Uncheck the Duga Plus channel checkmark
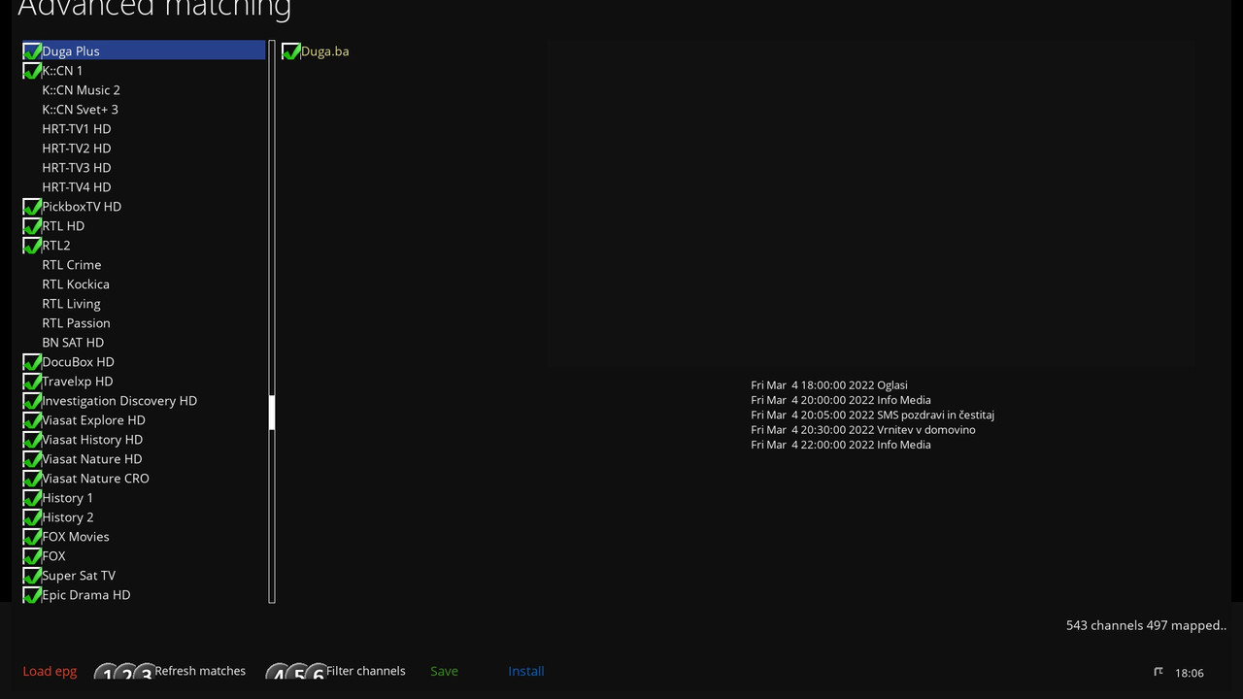 (x=32, y=50)
